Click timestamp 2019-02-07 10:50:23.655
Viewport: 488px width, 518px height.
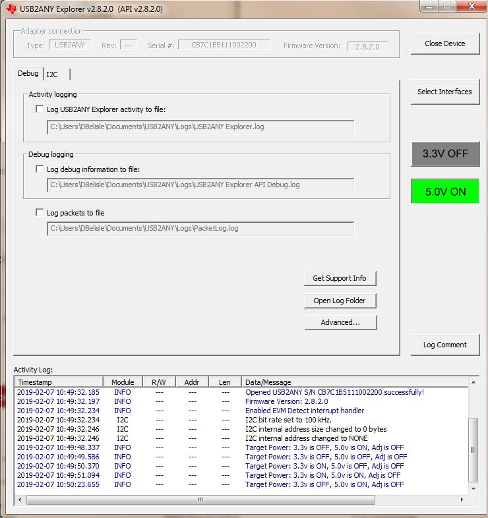58,484
